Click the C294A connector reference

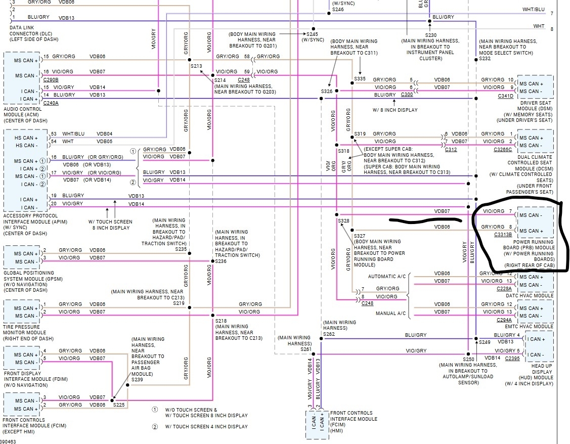click(x=504, y=320)
